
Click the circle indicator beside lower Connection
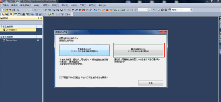click(x=38, y=40)
